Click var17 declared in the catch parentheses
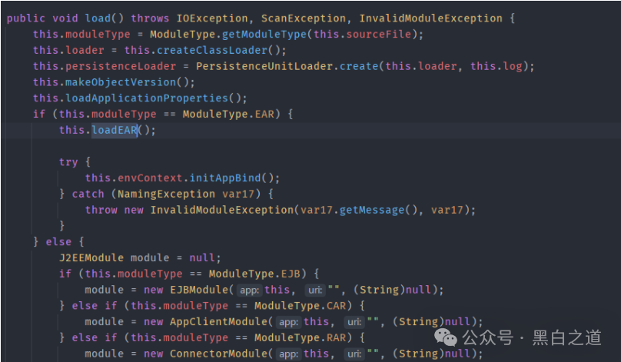 238,194
